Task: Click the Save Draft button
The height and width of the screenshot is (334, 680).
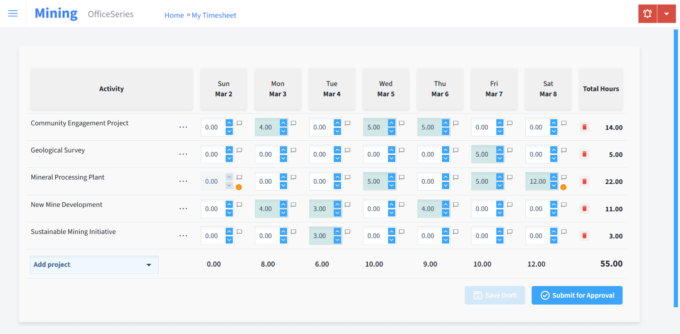Action: tap(495, 295)
